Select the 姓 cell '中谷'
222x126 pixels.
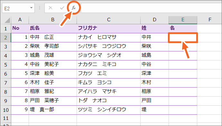(154, 65)
